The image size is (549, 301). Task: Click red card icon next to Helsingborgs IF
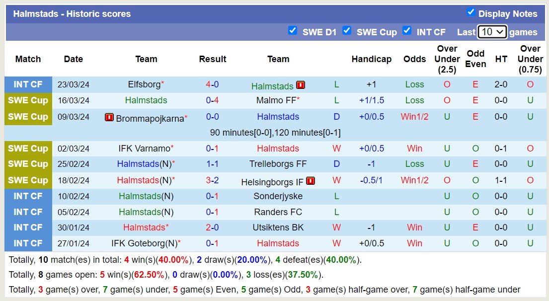[x=311, y=181]
